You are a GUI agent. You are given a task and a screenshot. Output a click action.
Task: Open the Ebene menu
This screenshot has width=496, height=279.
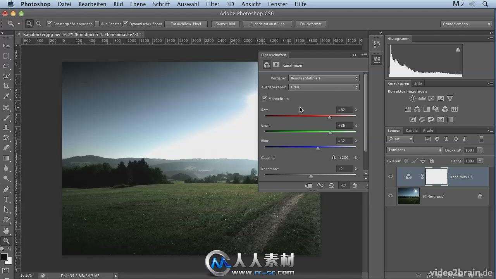coord(138,4)
